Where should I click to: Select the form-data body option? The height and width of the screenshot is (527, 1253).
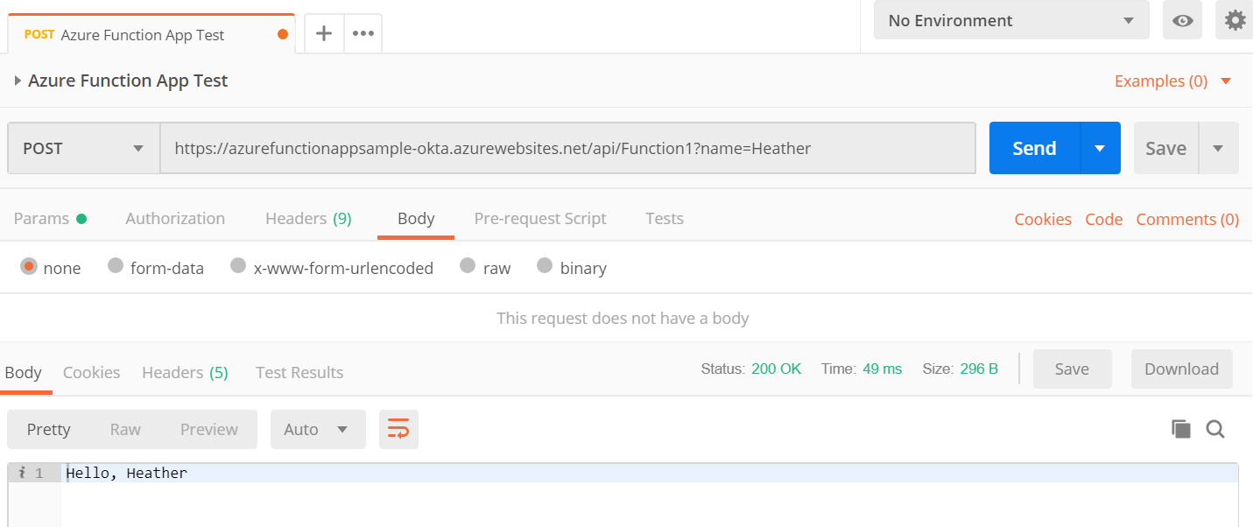[116, 266]
